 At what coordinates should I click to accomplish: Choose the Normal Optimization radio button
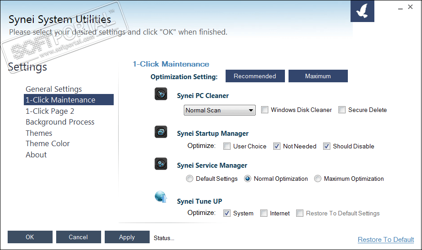248,179
